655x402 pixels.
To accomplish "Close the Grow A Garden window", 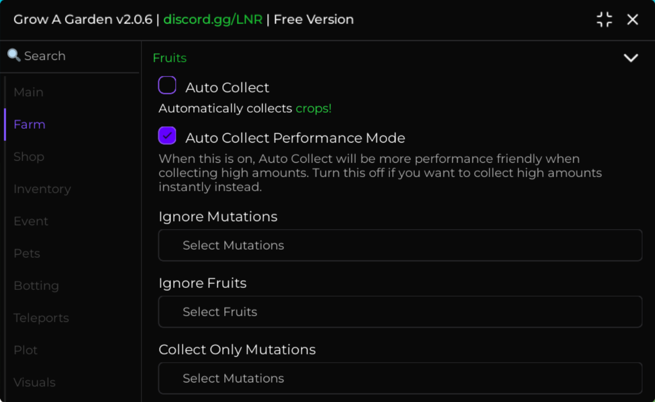I will pyautogui.click(x=633, y=20).
